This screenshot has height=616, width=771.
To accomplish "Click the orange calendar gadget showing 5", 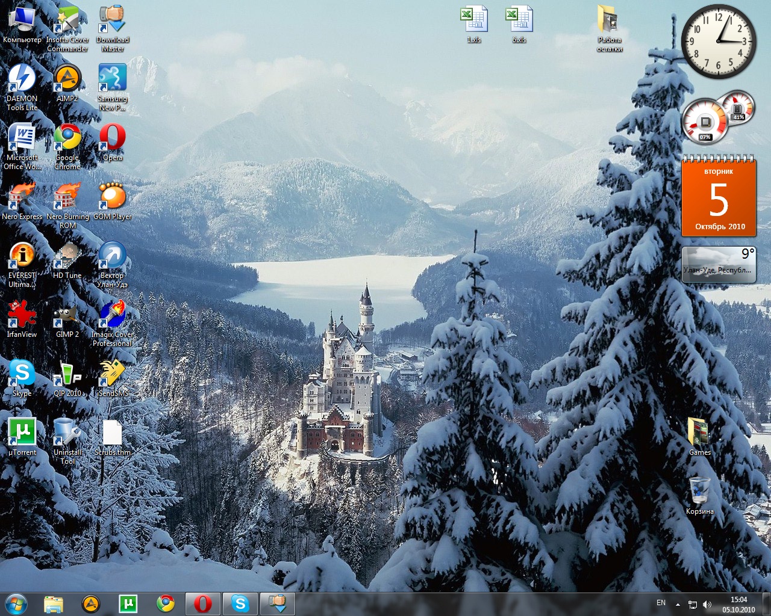I will click(x=719, y=198).
